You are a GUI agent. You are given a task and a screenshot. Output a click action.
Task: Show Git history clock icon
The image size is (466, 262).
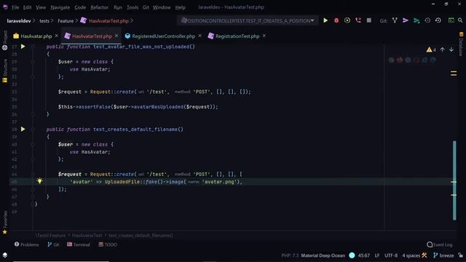point(427,20)
